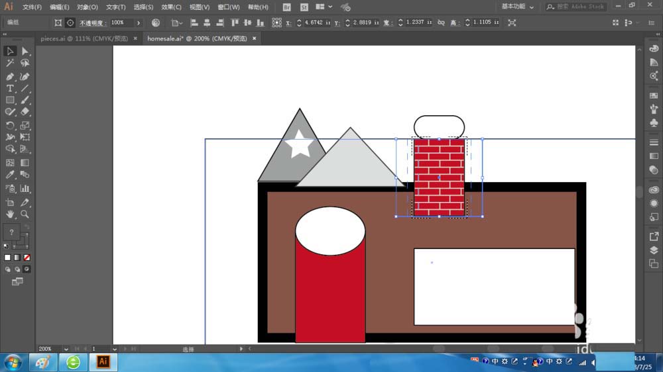Open the 基本功能 workspace dropdown

tap(517, 7)
